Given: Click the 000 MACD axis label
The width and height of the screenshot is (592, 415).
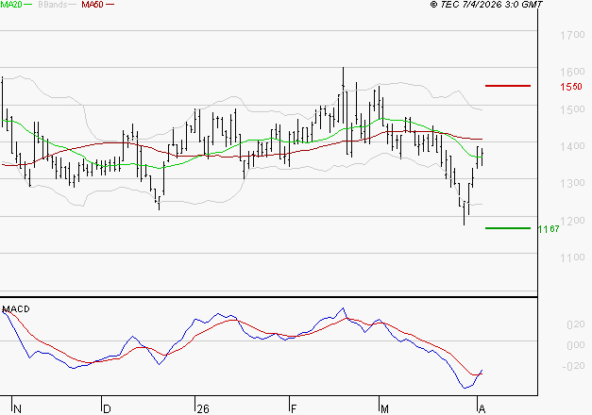Looking at the screenshot, I should click(576, 345).
